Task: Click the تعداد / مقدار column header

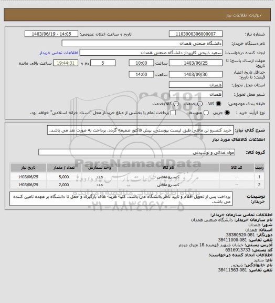Action: 64,168
